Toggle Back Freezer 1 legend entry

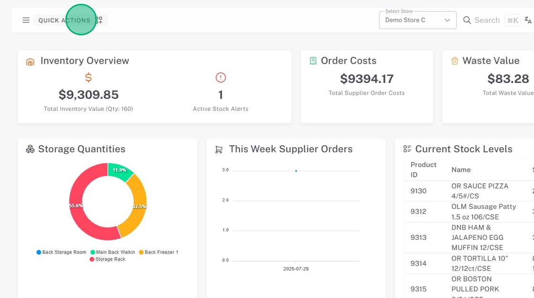(158, 252)
